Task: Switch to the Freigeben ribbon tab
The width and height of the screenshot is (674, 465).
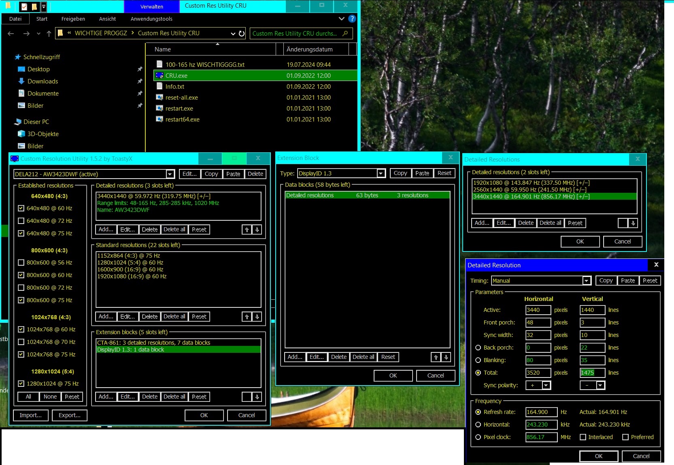Action: [x=73, y=19]
